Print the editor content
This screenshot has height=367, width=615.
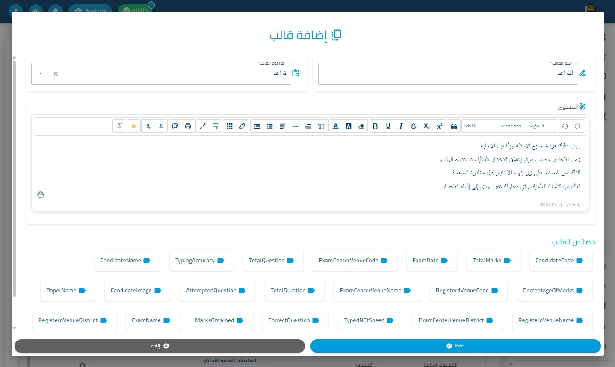[x=188, y=126]
